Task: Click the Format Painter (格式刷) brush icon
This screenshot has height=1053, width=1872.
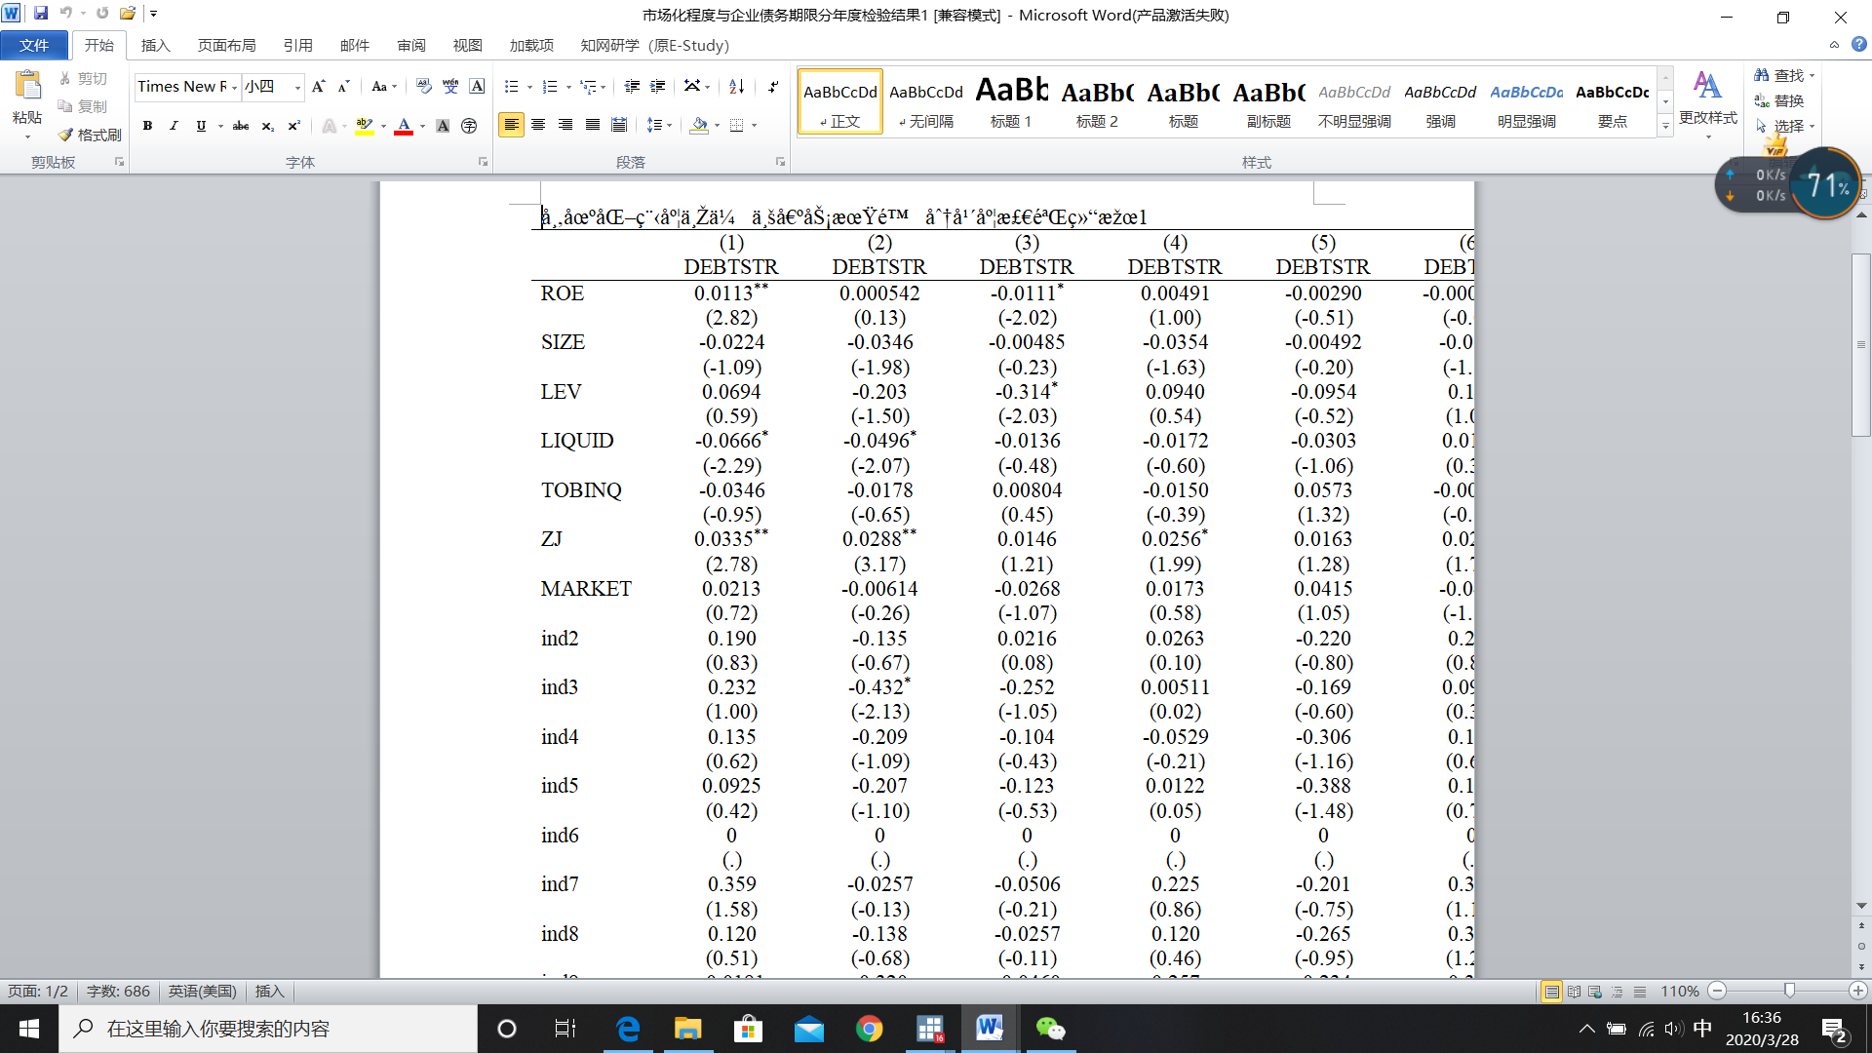Action: click(x=66, y=135)
